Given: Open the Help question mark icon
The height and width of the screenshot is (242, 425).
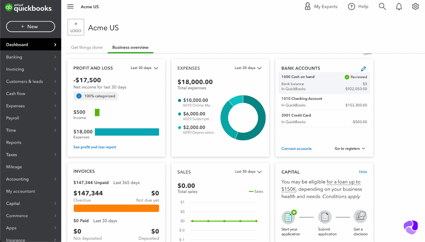Looking at the screenshot, I should [351, 6].
